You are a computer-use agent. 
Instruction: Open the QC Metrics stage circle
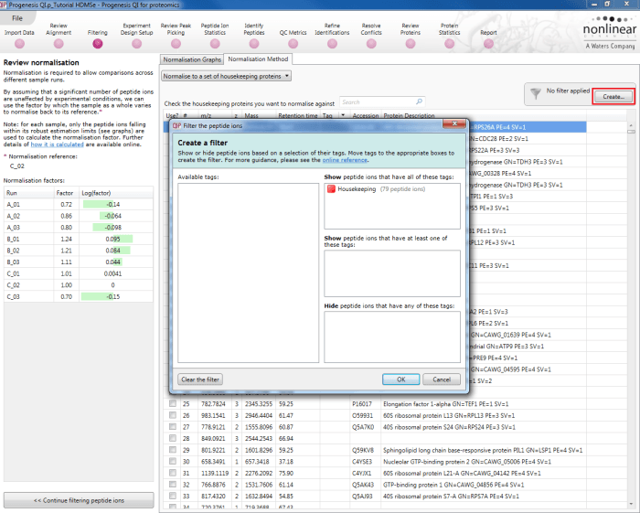tap(293, 44)
